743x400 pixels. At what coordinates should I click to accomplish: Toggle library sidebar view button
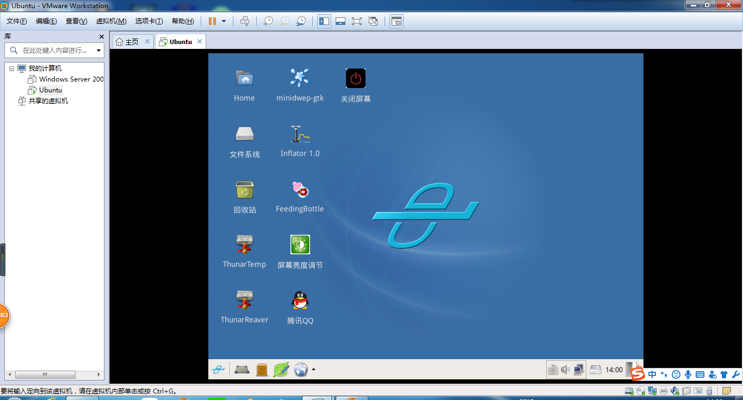324,21
